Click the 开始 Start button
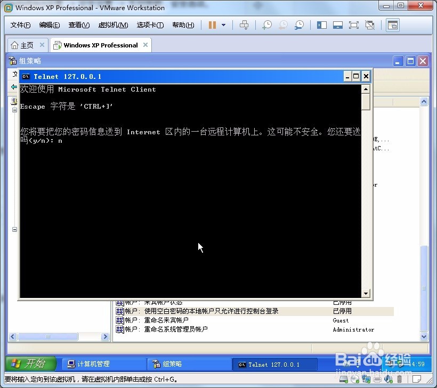Viewport: 437px width, 388px height. [30, 363]
